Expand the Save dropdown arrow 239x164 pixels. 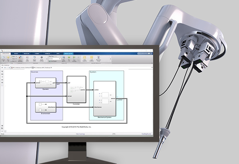point(15,59)
